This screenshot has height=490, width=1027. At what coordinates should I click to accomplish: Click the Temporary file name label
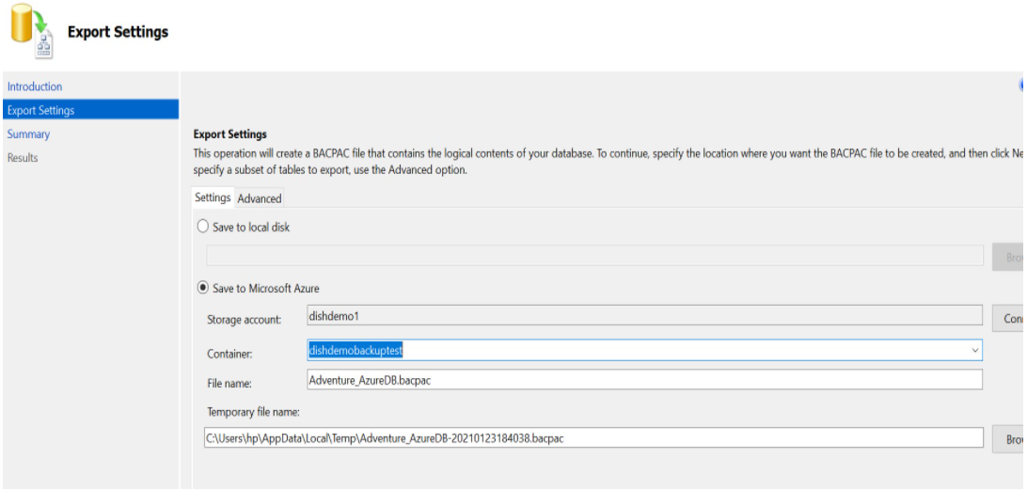[x=254, y=412]
